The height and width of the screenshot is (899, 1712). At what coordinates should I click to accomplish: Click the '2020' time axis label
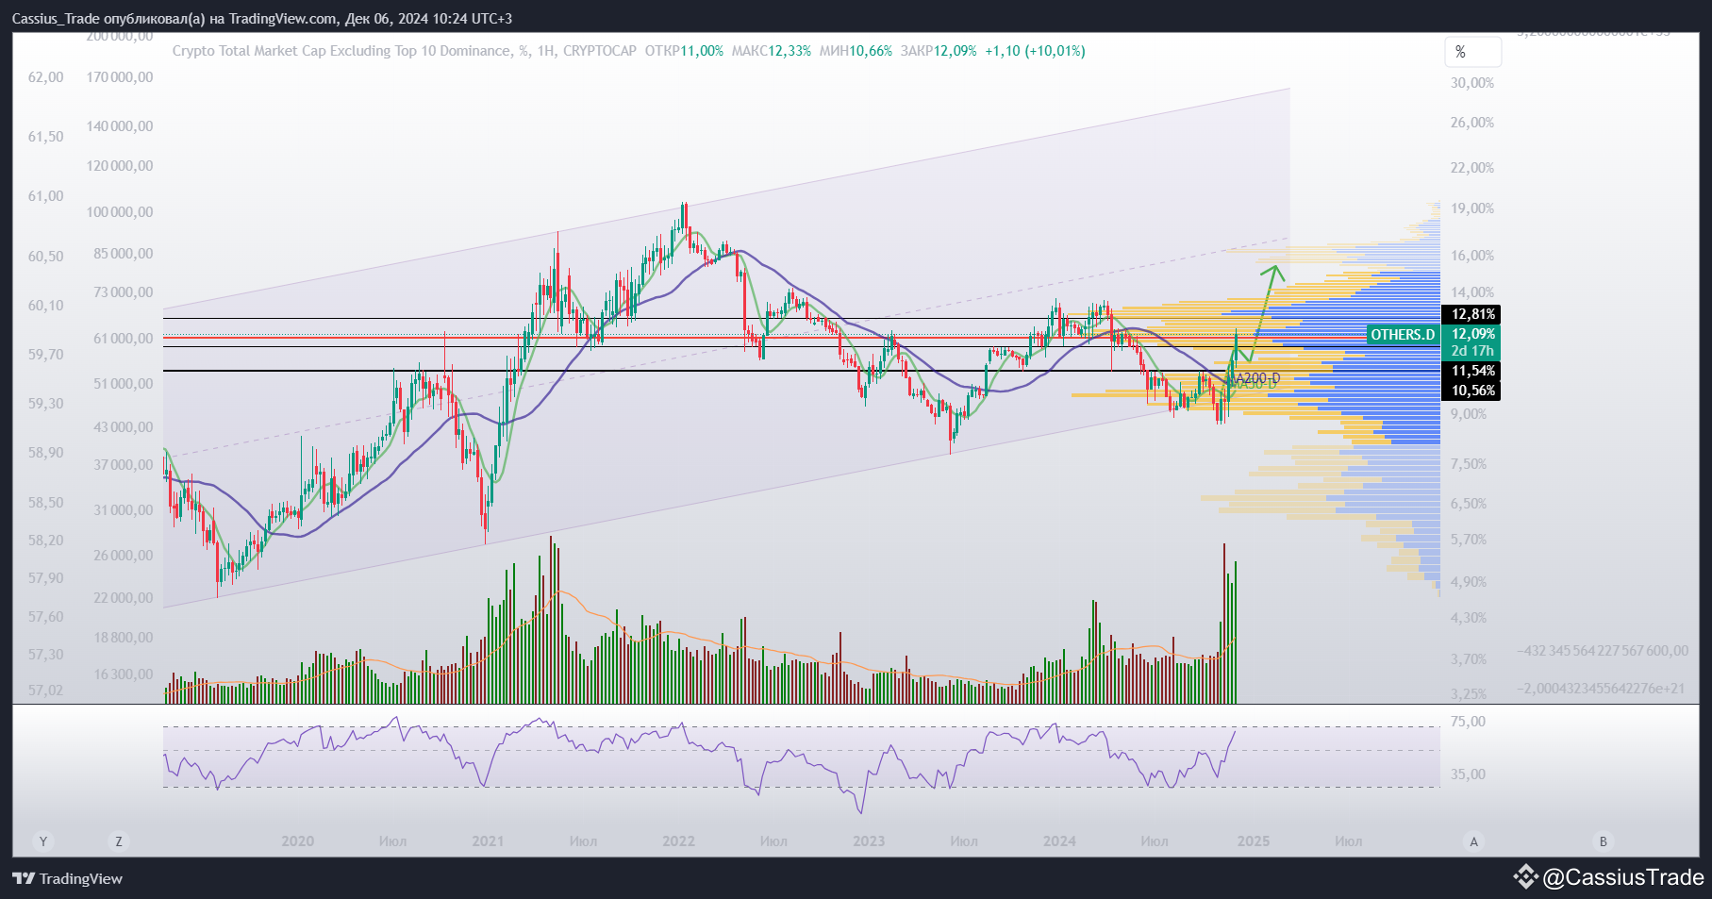point(298,841)
